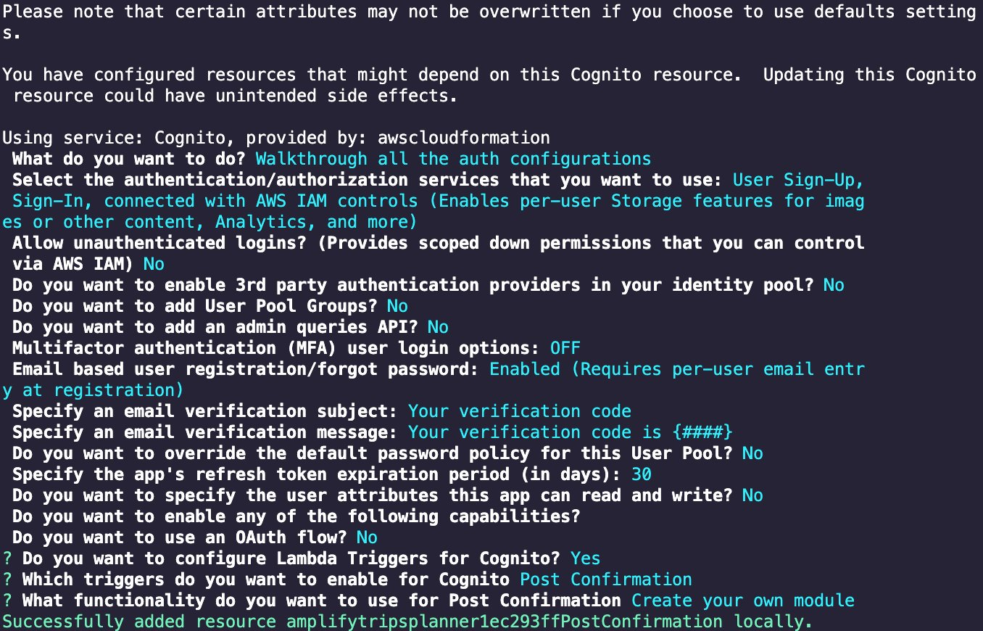The width and height of the screenshot is (983, 631).
Task: Click the 'No' answer after 'via AWS IAM)'
Action: click(x=154, y=264)
